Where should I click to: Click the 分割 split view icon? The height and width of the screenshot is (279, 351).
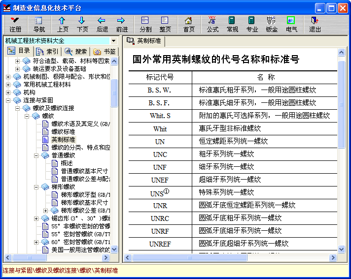[x=145, y=24]
